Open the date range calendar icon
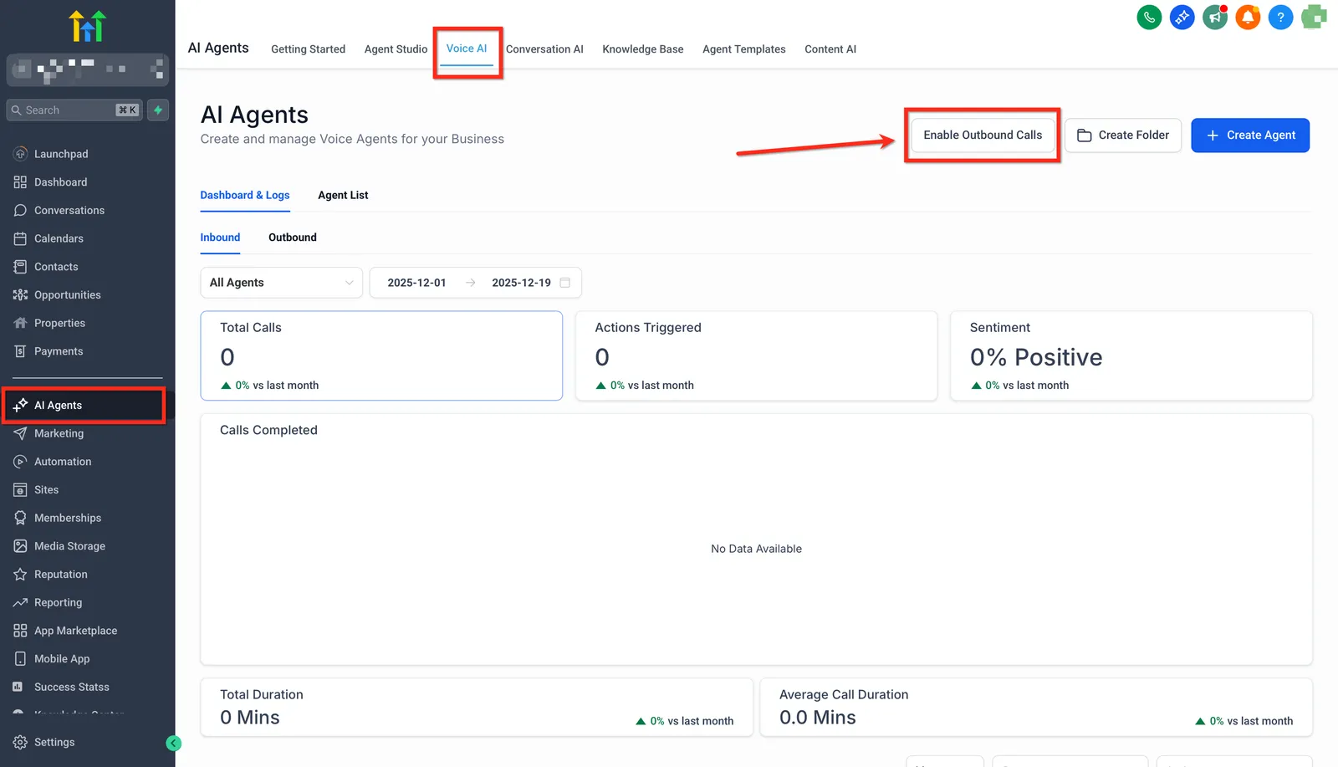Viewport: 1338px width, 767px height. [x=565, y=283]
